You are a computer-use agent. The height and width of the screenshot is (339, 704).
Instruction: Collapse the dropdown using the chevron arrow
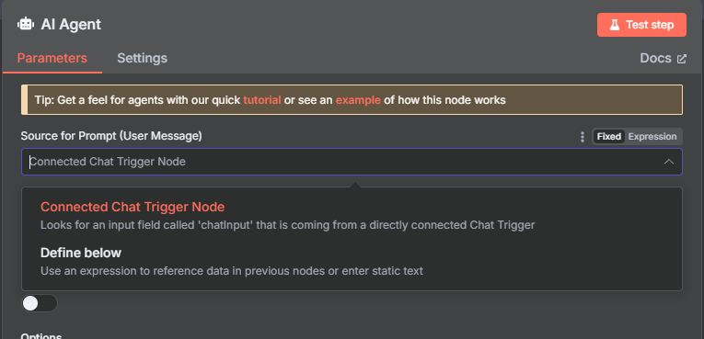tap(668, 162)
